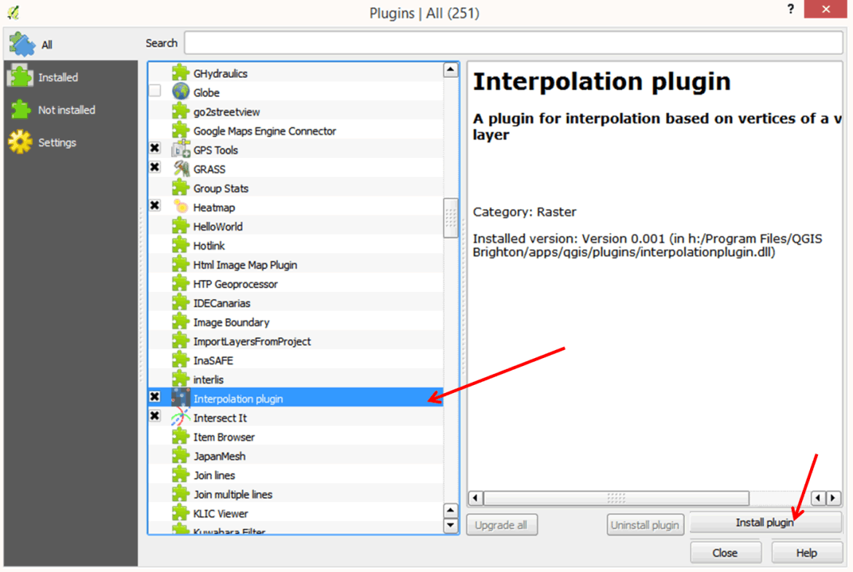The width and height of the screenshot is (853, 572).
Task: Select the HelloWorld list entry
Action: 296,227
